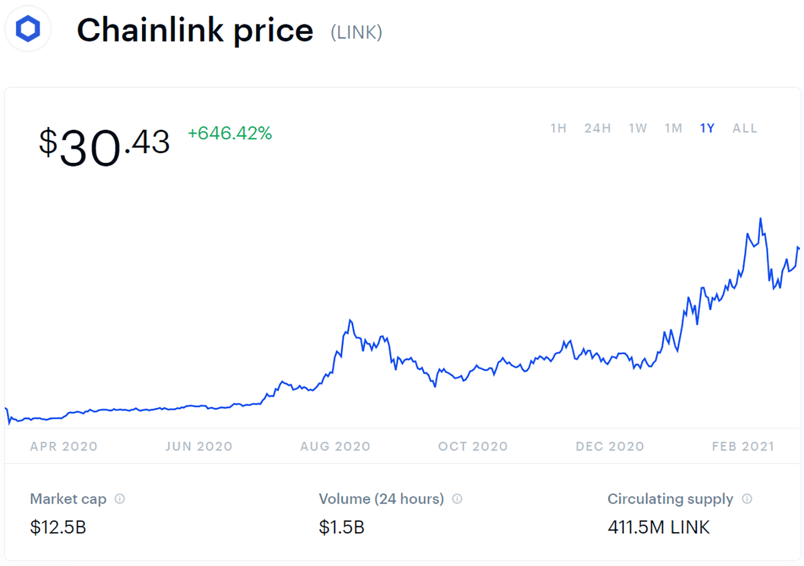
Task: Switch chart to 24H range
Action: (597, 129)
